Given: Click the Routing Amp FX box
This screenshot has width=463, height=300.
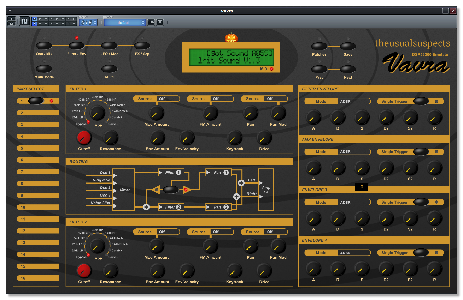Looking at the screenshot, I should click(x=266, y=190).
